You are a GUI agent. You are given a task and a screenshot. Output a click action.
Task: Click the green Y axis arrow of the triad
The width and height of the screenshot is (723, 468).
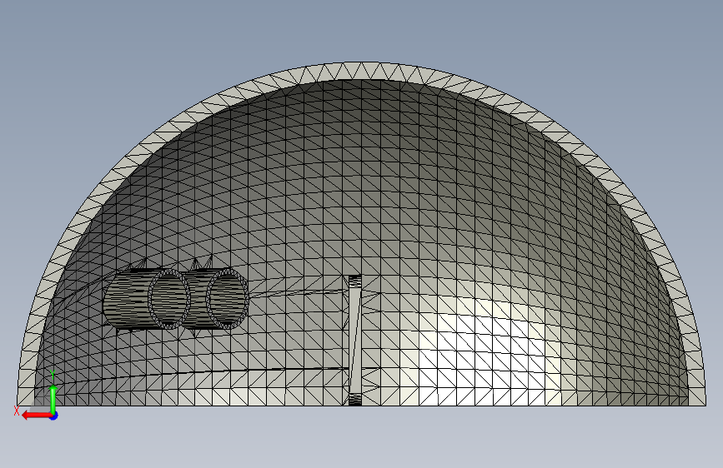click(53, 399)
